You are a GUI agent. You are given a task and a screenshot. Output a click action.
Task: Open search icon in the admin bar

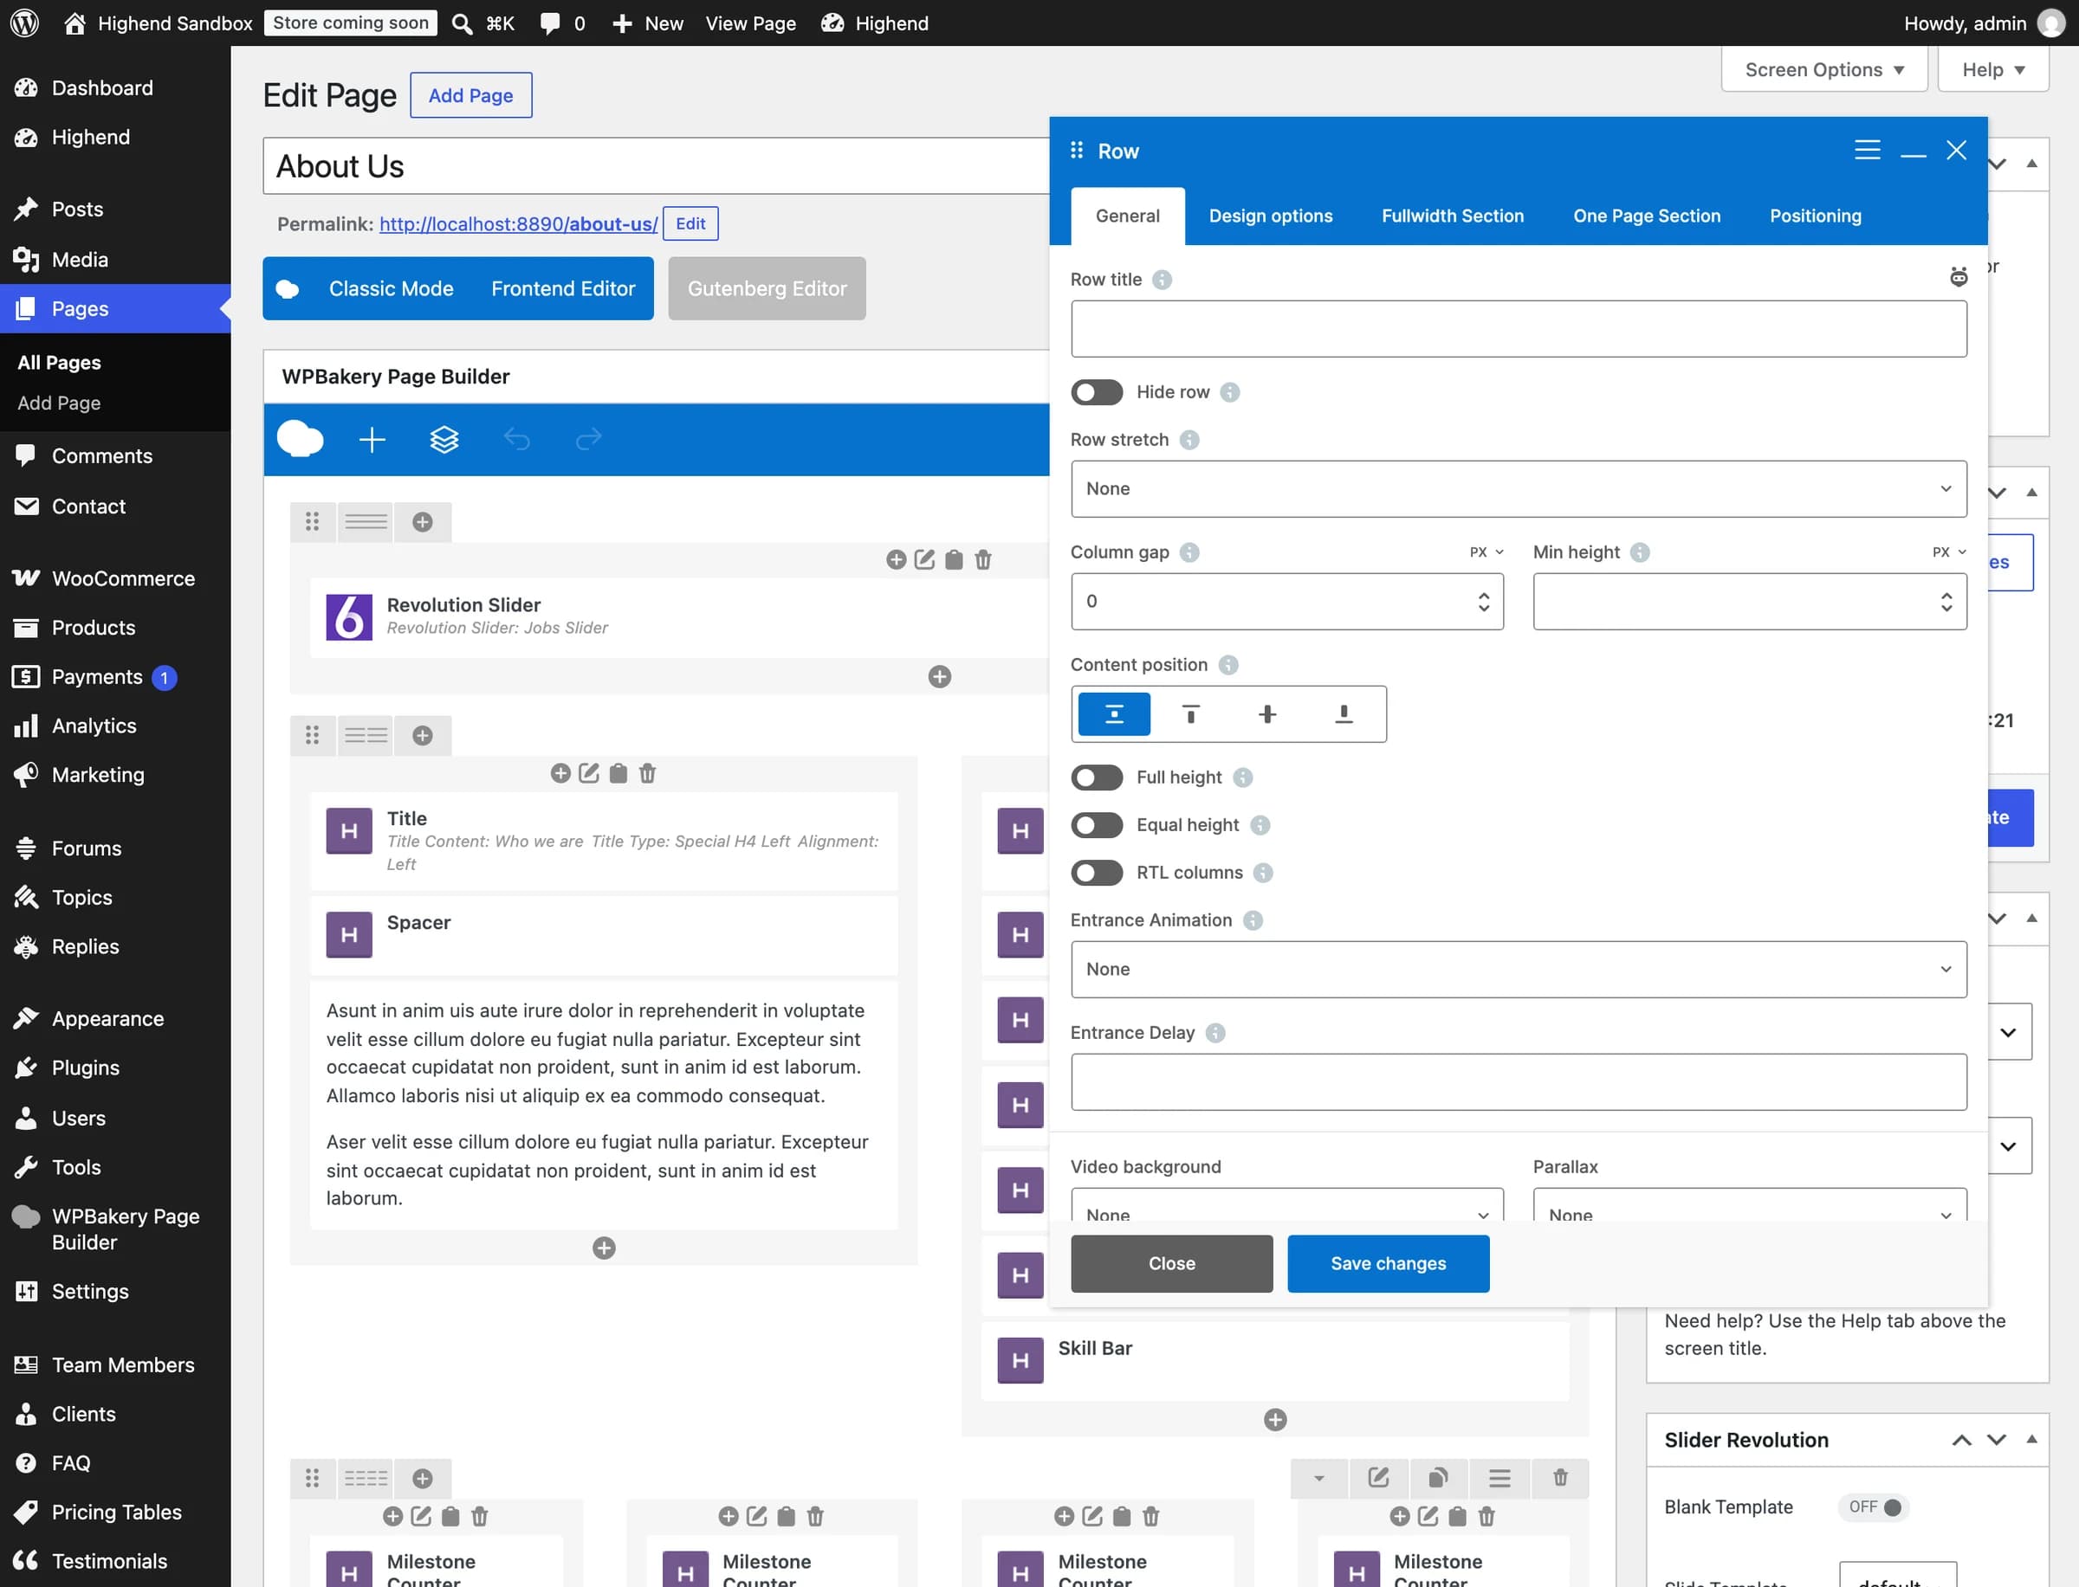coord(462,23)
